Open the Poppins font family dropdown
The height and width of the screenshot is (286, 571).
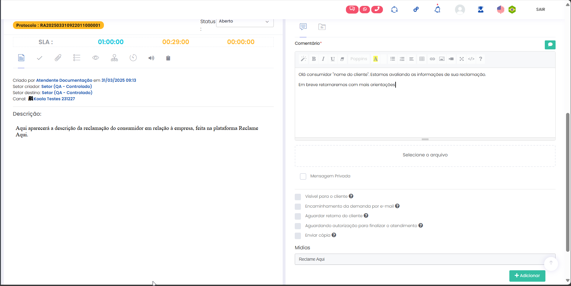pos(359,59)
